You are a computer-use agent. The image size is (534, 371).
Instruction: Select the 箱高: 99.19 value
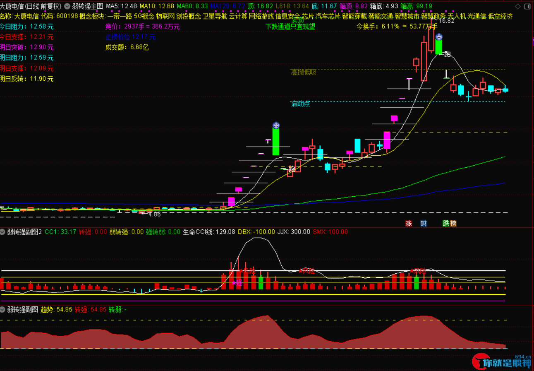tap(417, 6)
